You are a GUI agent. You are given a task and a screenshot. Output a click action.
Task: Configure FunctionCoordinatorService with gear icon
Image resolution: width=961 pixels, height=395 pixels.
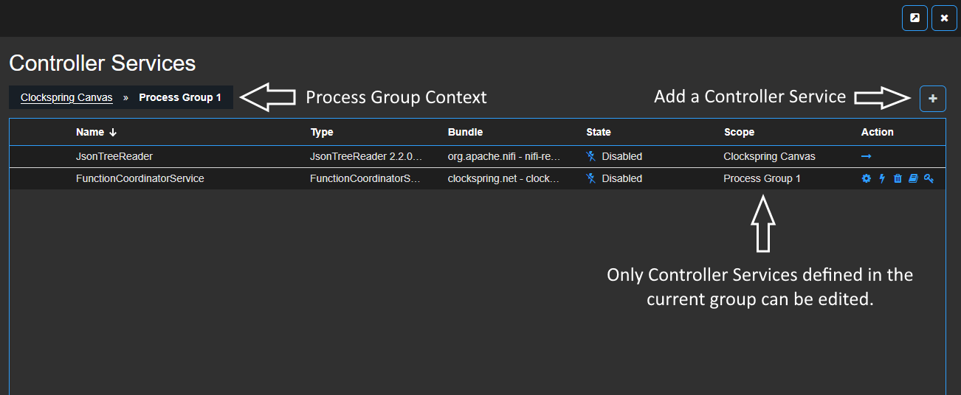coord(867,178)
